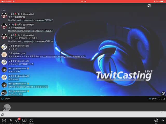Tap the bird mascot avatar
The width and height of the screenshot is (166, 124).
click(x=7, y=107)
